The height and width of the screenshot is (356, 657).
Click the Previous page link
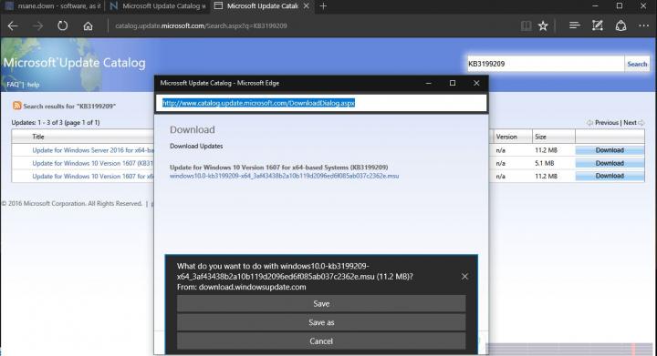tap(606, 122)
